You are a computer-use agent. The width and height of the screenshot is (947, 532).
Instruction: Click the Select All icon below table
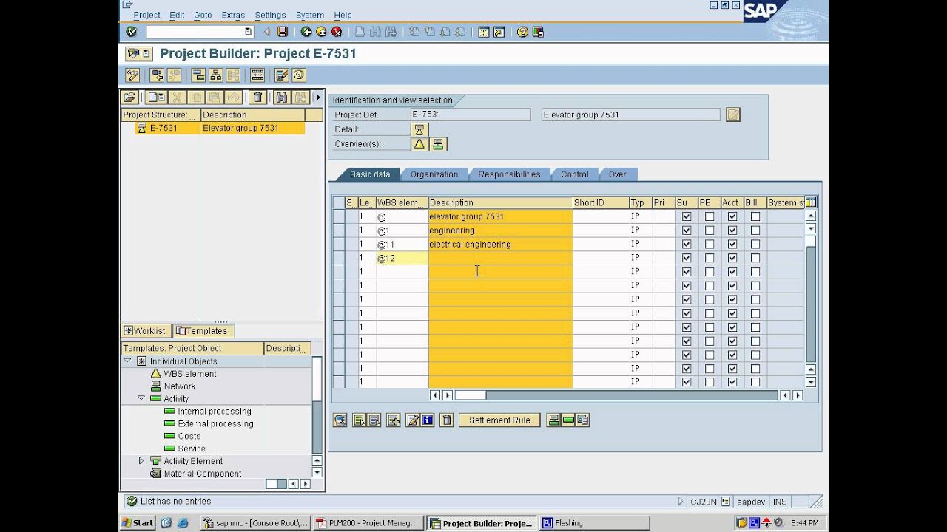pyautogui.click(x=359, y=420)
